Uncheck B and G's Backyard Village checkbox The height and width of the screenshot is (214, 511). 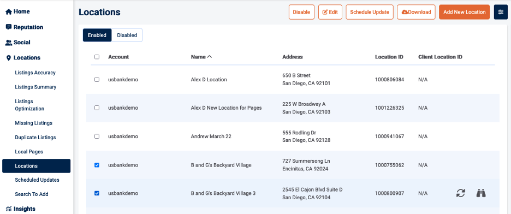coord(97,165)
